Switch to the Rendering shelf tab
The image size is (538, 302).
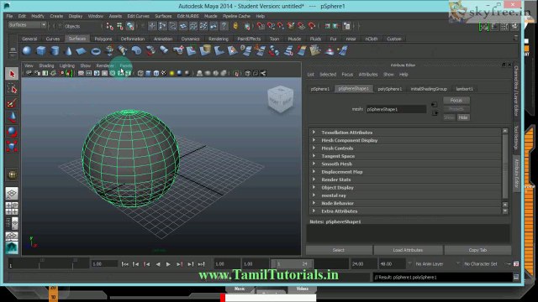[219, 39]
